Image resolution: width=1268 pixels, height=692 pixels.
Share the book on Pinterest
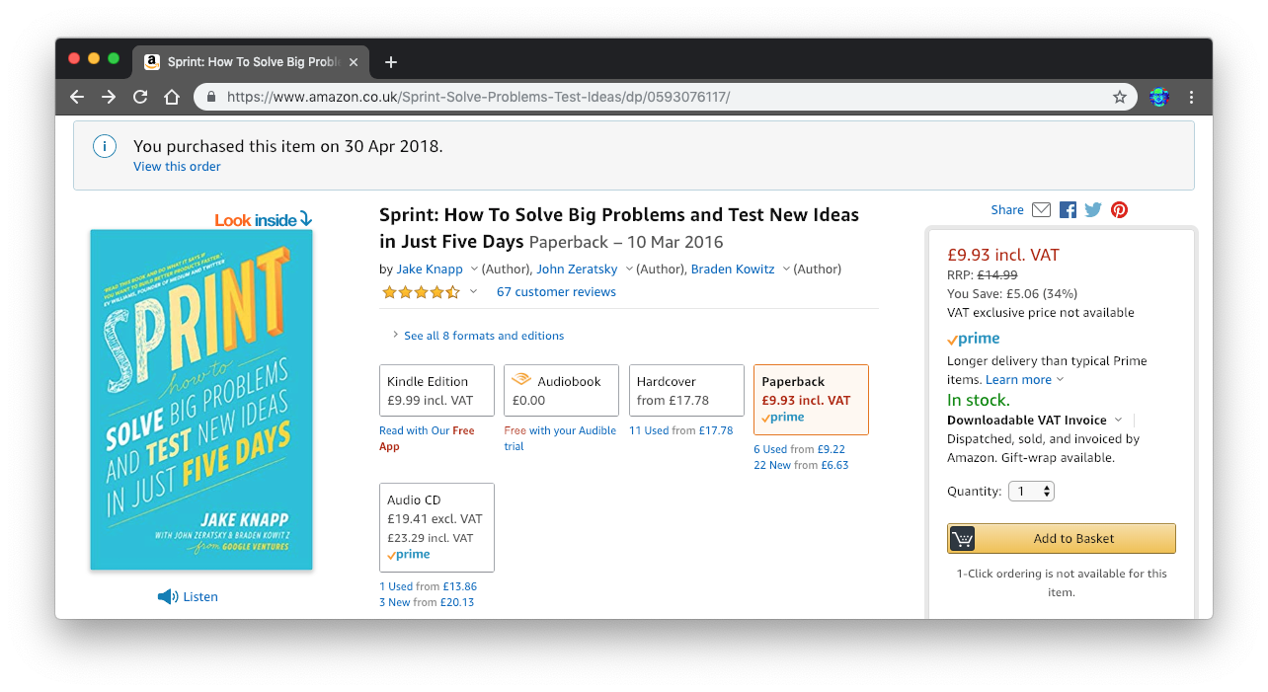[x=1119, y=209]
